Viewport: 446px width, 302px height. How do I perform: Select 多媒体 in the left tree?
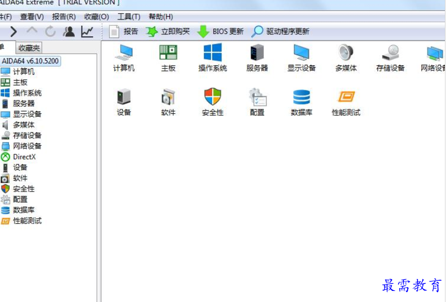click(17, 125)
